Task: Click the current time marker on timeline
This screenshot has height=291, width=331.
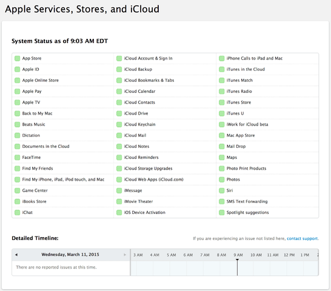Action: pos(237,267)
